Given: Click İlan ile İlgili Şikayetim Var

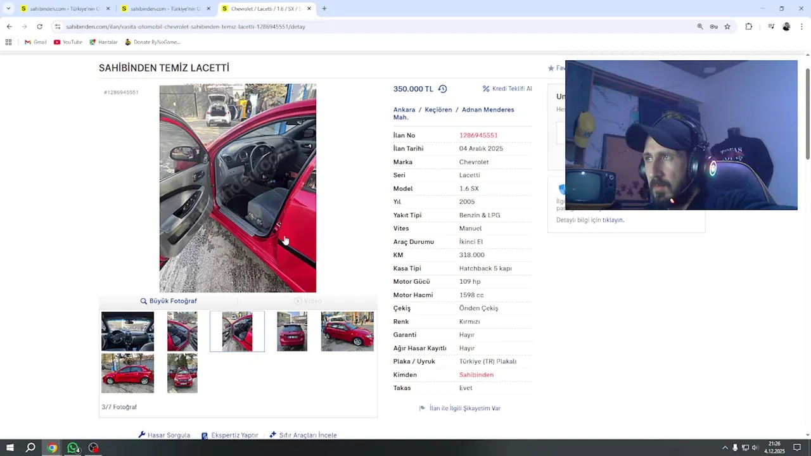Looking at the screenshot, I should pyautogui.click(x=460, y=408).
